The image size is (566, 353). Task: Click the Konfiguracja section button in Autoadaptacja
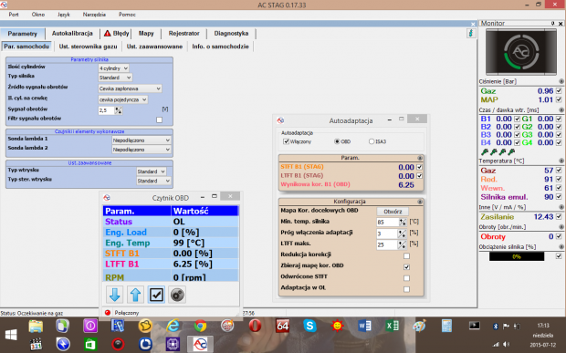(420, 202)
